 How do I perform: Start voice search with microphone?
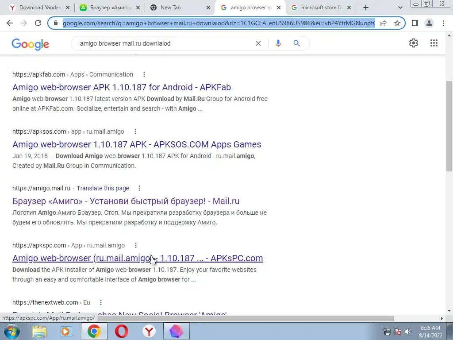(278, 43)
